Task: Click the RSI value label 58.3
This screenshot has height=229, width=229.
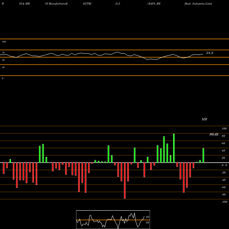Action: 209,53
